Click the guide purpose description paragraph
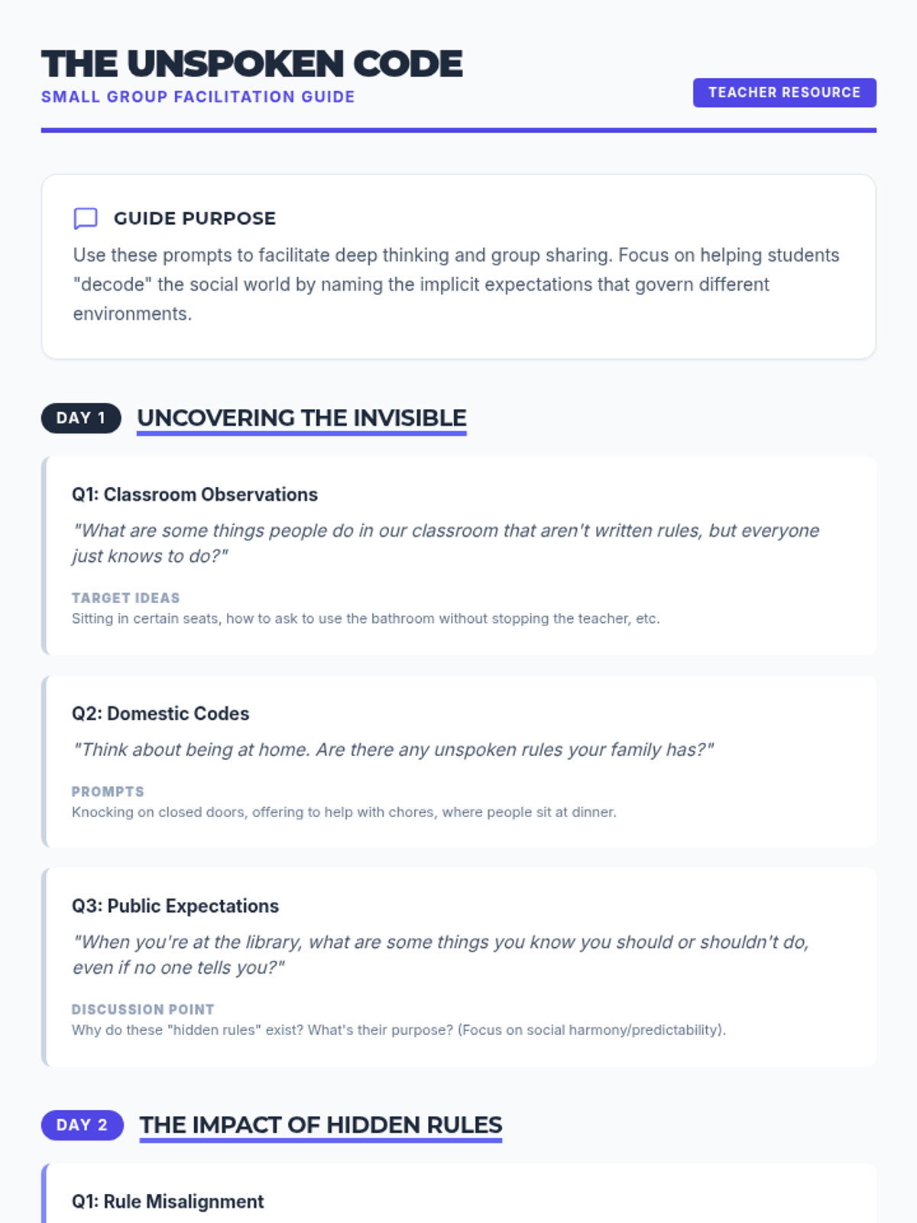 (456, 284)
